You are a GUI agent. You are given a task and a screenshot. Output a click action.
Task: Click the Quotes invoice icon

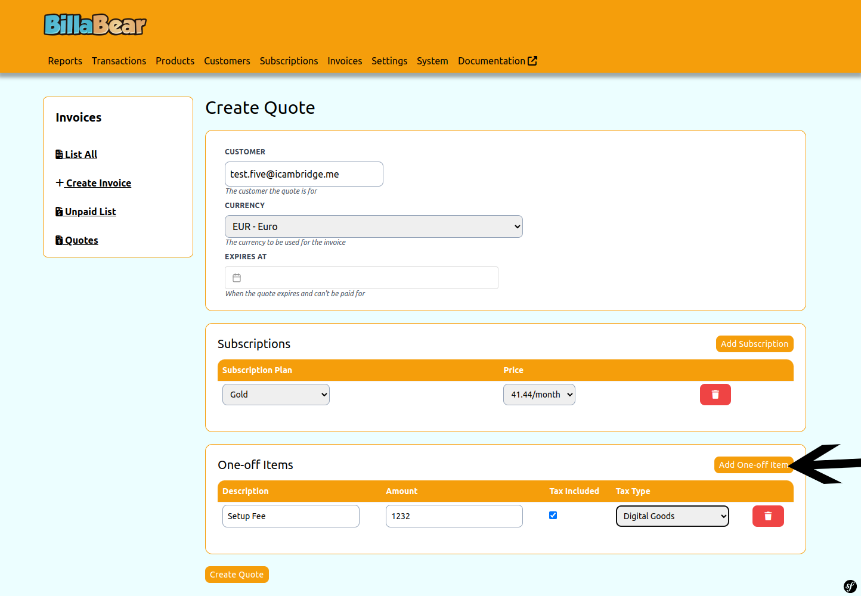click(59, 240)
